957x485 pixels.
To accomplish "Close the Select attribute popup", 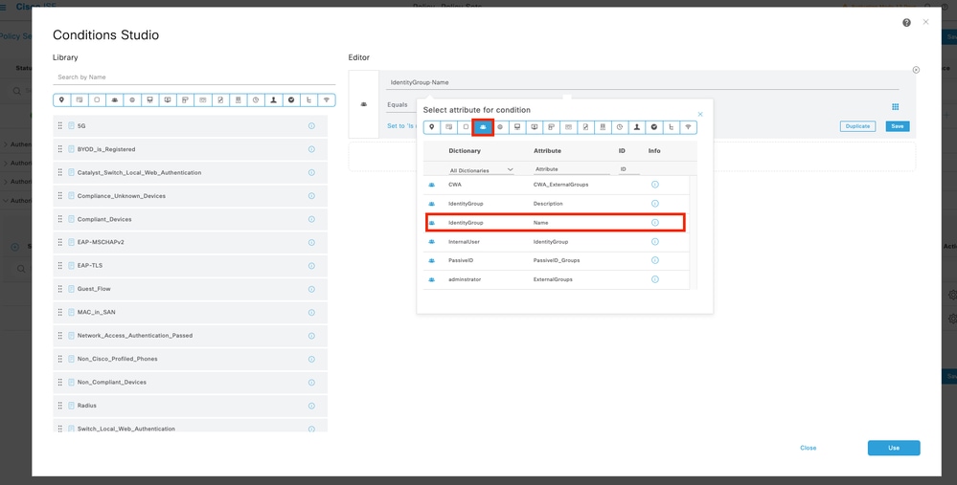I will [700, 114].
